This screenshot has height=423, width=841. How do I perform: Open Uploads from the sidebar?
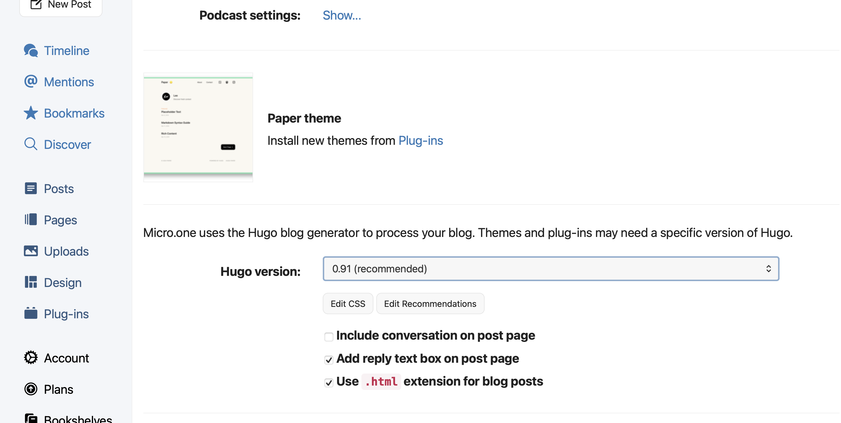66,251
